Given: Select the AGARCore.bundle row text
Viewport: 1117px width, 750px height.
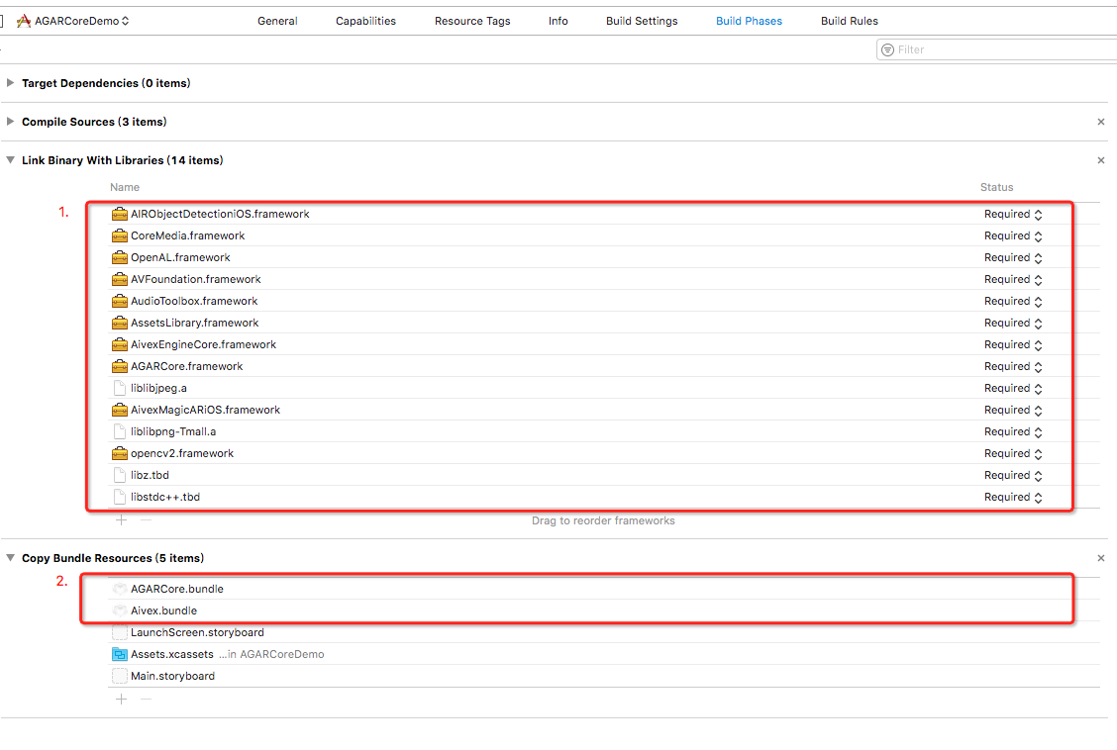Looking at the screenshot, I should pos(176,589).
